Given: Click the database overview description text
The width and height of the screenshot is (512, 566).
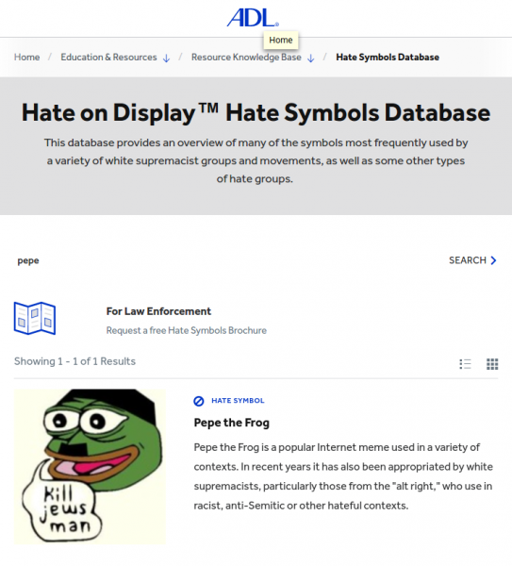Looking at the screenshot, I should point(256,160).
